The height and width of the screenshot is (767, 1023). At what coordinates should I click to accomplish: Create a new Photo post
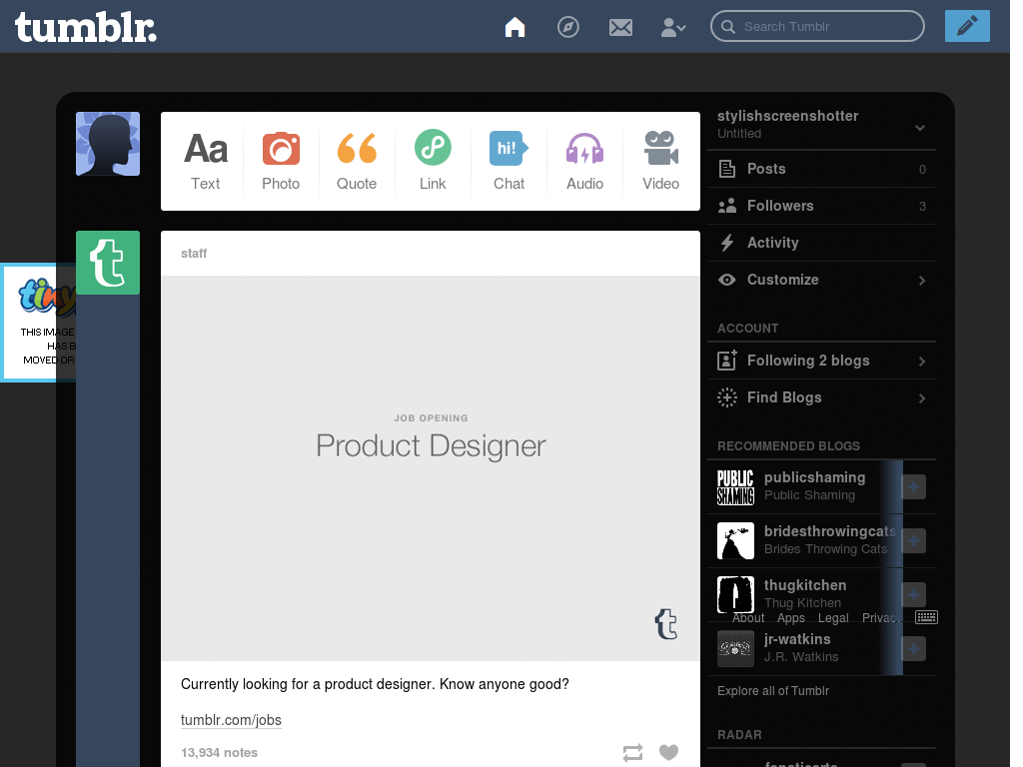click(281, 161)
